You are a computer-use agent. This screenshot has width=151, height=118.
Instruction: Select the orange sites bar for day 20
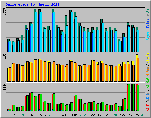click(94, 71)
